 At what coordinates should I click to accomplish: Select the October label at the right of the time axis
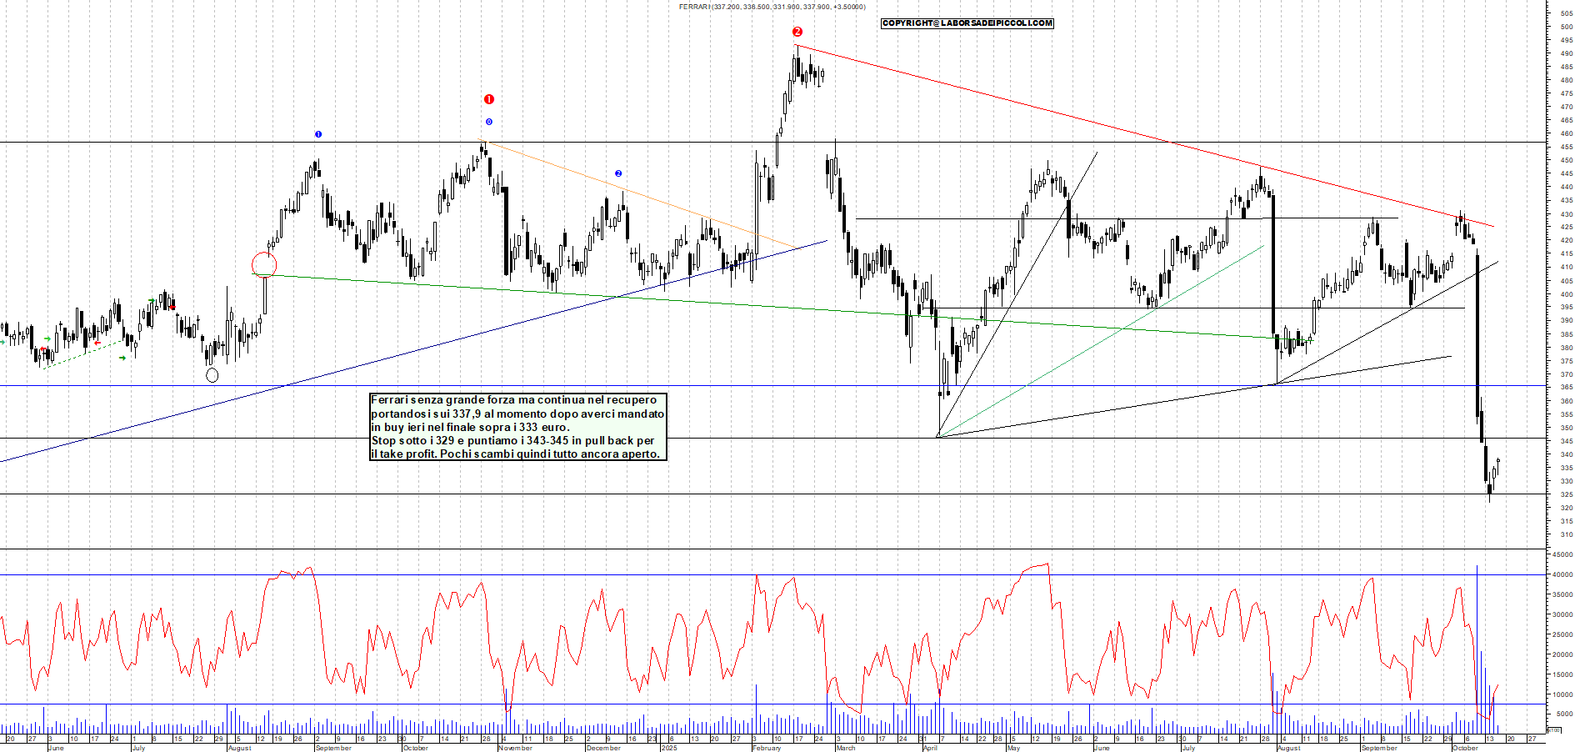pyautogui.click(x=1465, y=748)
